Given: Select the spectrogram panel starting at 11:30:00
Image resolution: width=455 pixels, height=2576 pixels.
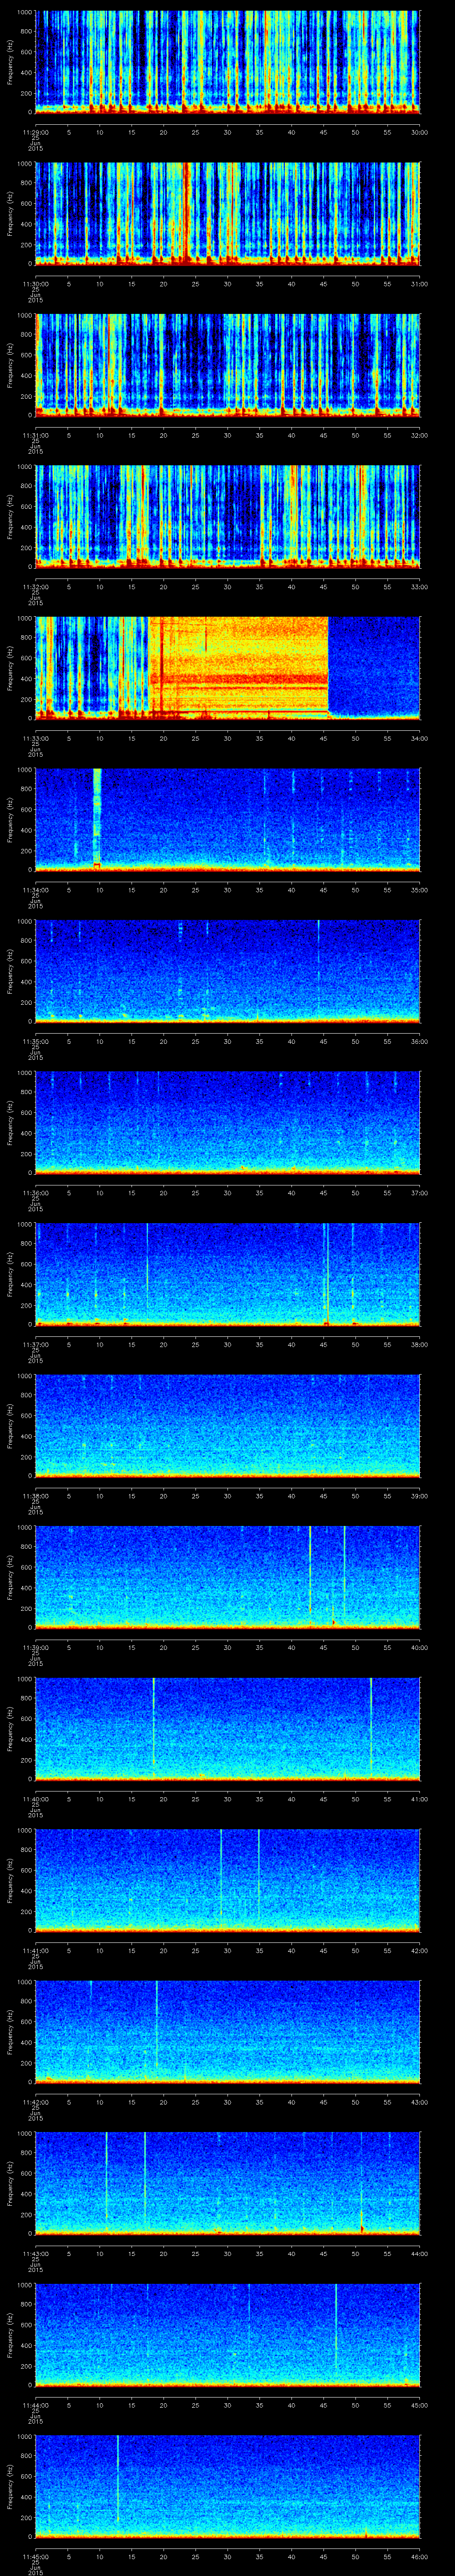Looking at the screenshot, I should click(x=228, y=214).
